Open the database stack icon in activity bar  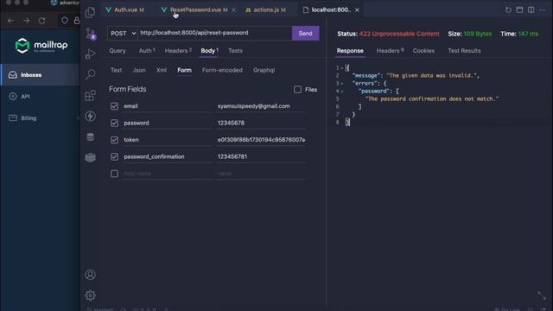point(90,136)
